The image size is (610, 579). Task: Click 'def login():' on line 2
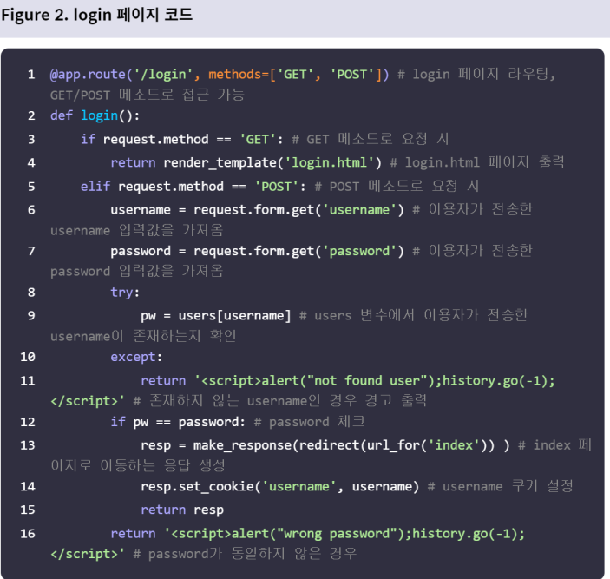click(x=95, y=115)
